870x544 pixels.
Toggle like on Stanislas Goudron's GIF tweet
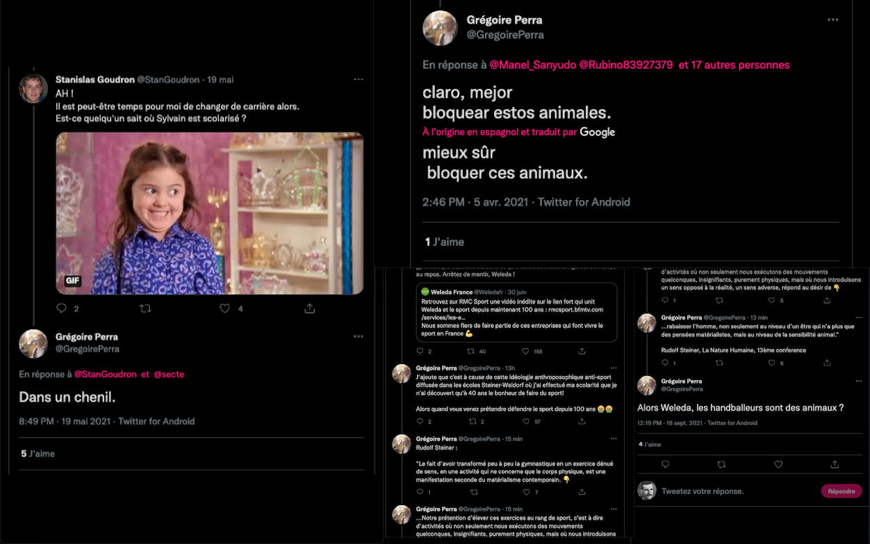(225, 308)
